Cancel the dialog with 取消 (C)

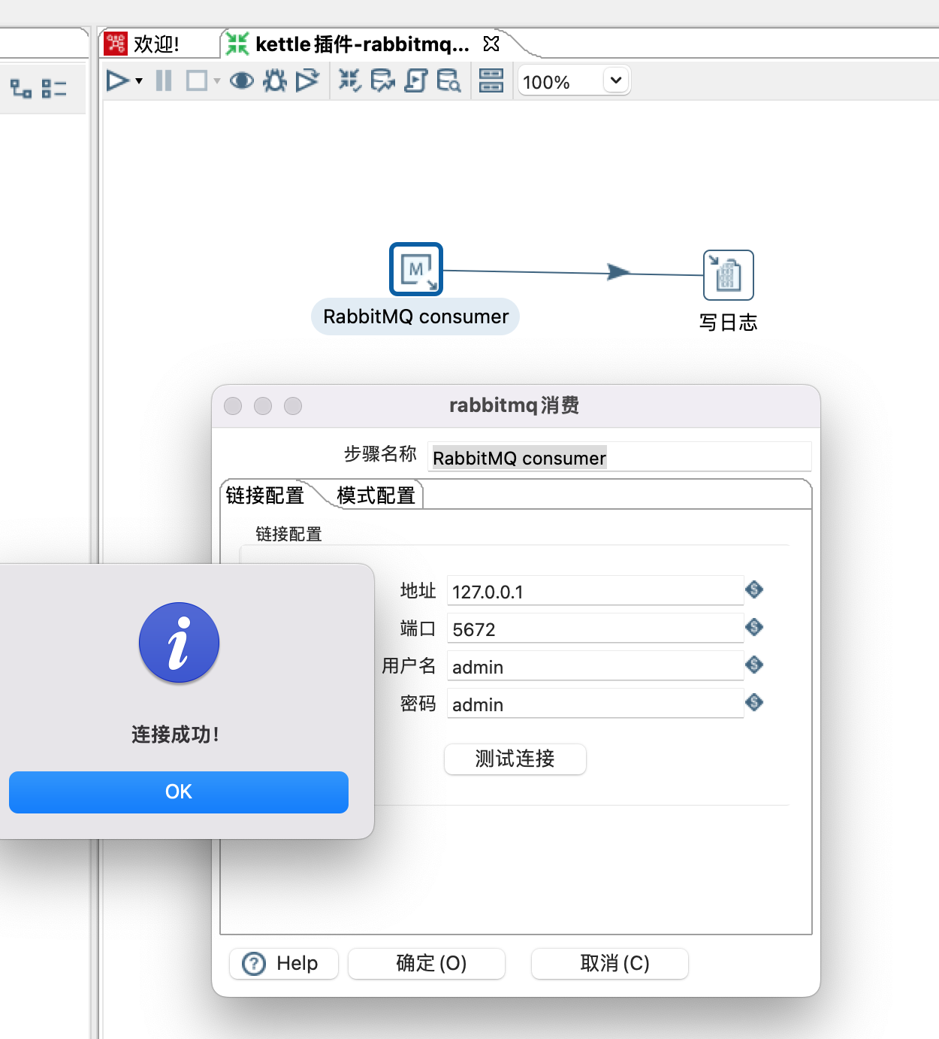tap(610, 963)
